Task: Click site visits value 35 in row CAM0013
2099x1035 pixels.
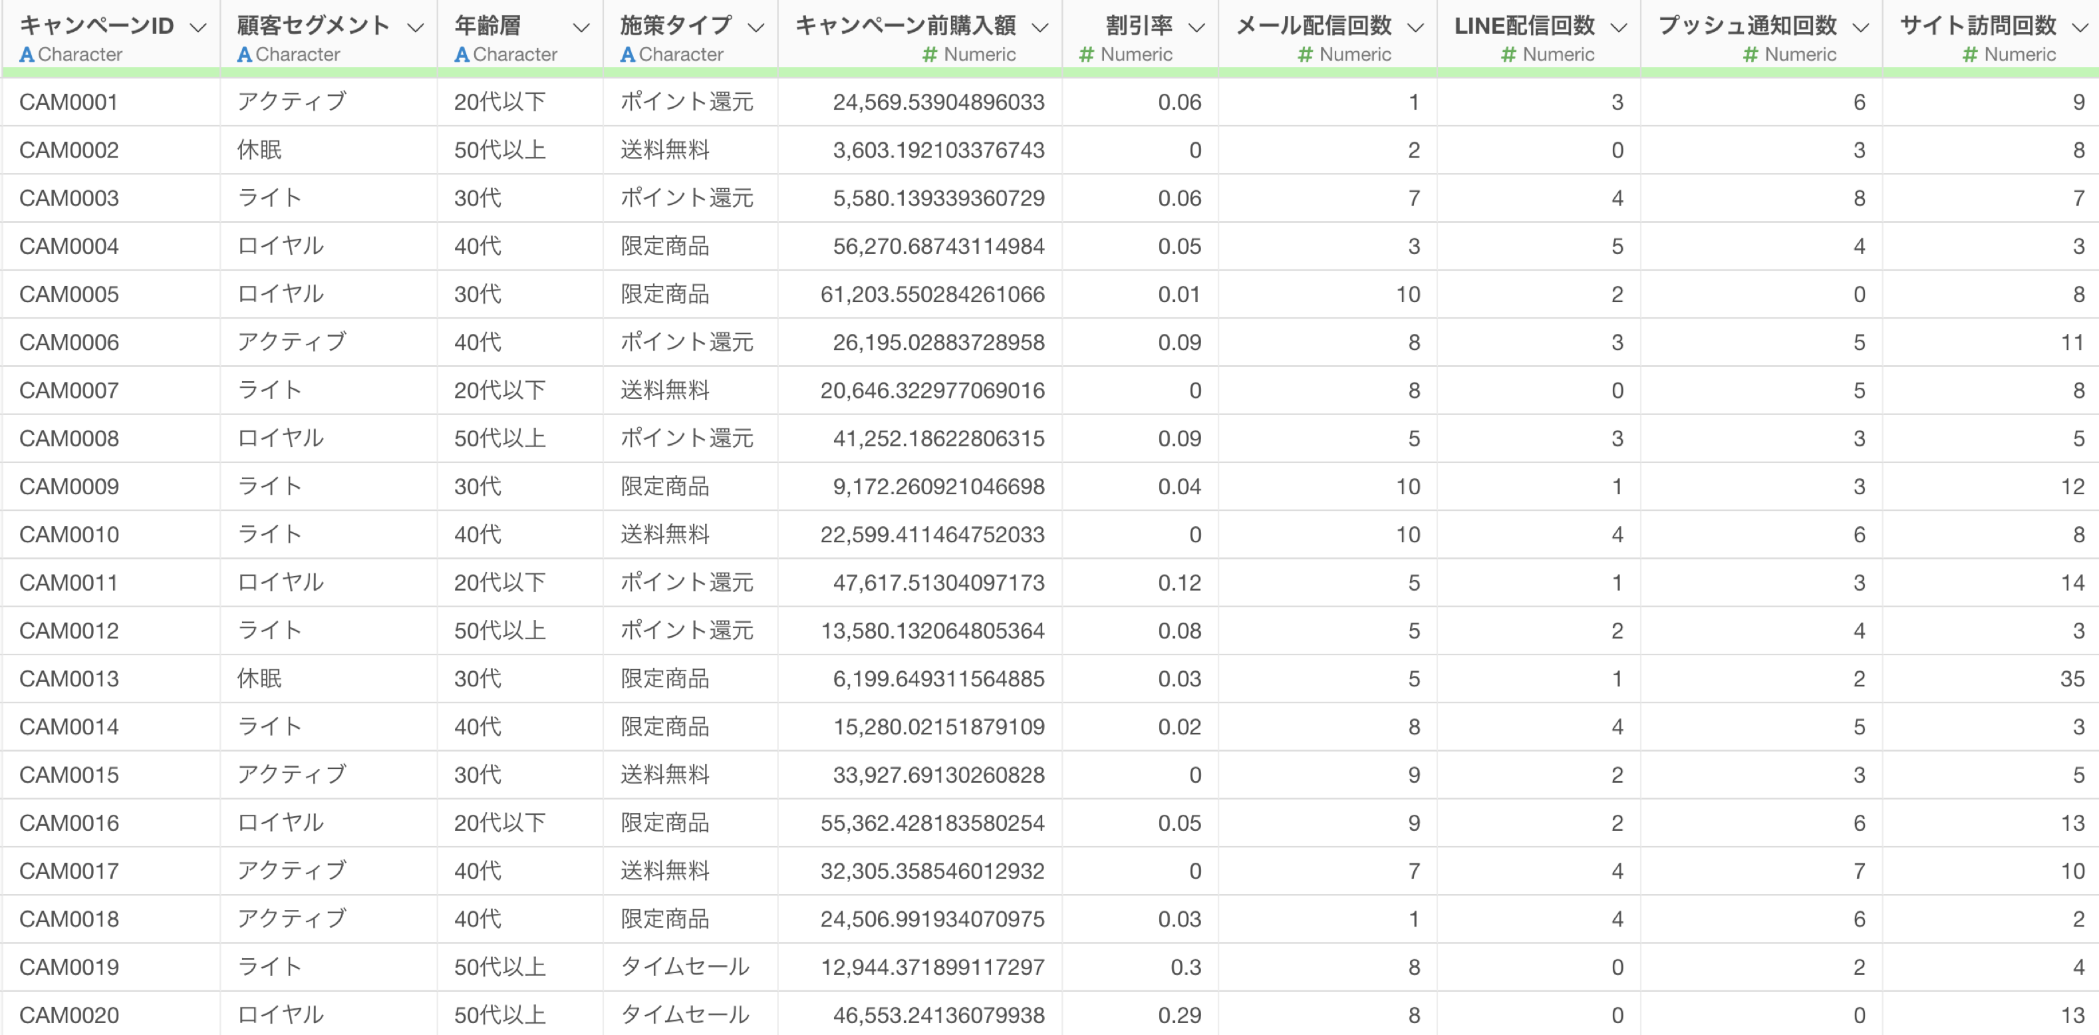Action: [x=2072, y=679]
